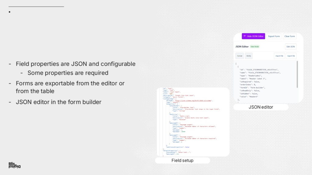Click the "isReadOnly": false line
The width and height of the screenshot is (312, 175).
pyautogui.click(x=250, y=91)
